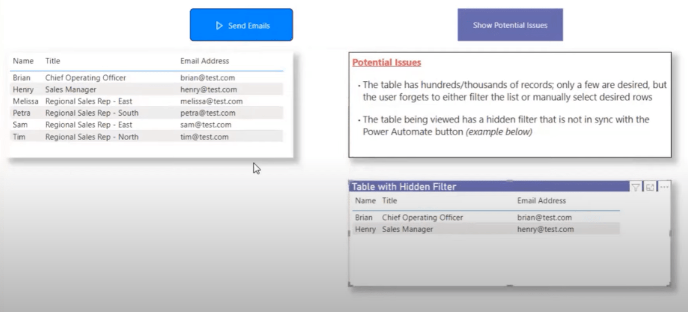688x312 pixels.
Task: Click Sales Manager title in main table
Action: pyautogui.click(x=71, y=89)
